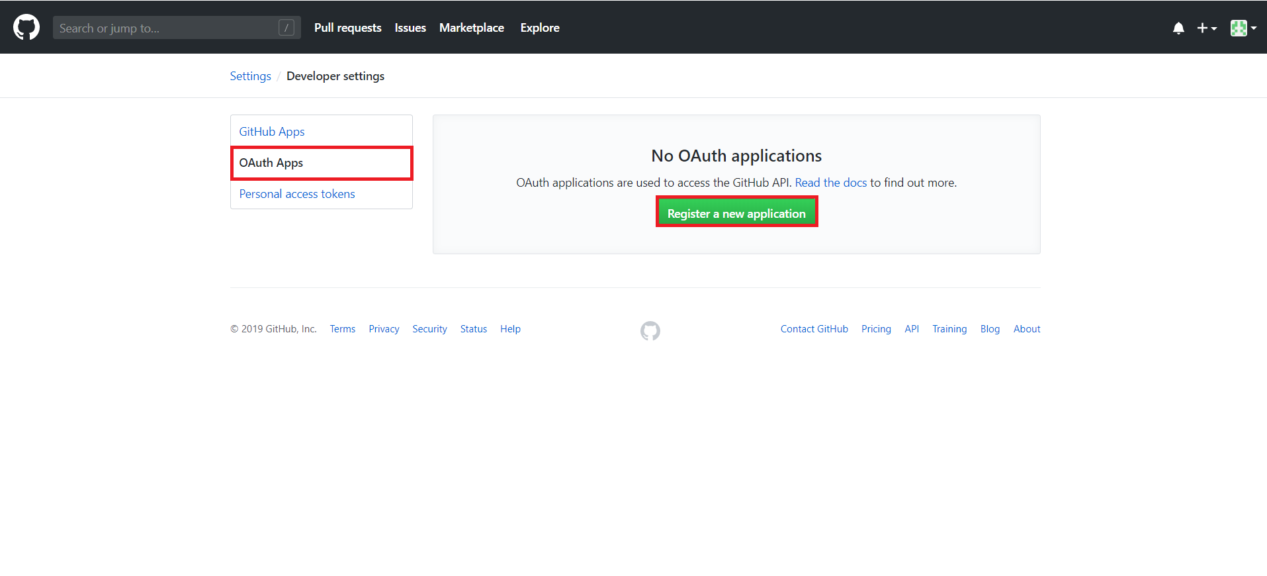Click the Developer settings breadcrumb text
The width and height of the screenshot is (1267, 576).
[335, 76]
